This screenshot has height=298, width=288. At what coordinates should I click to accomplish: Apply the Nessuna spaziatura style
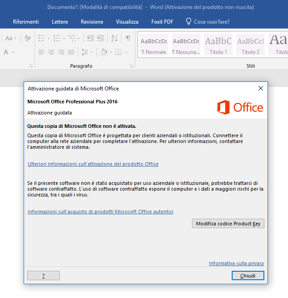[186, 45]
